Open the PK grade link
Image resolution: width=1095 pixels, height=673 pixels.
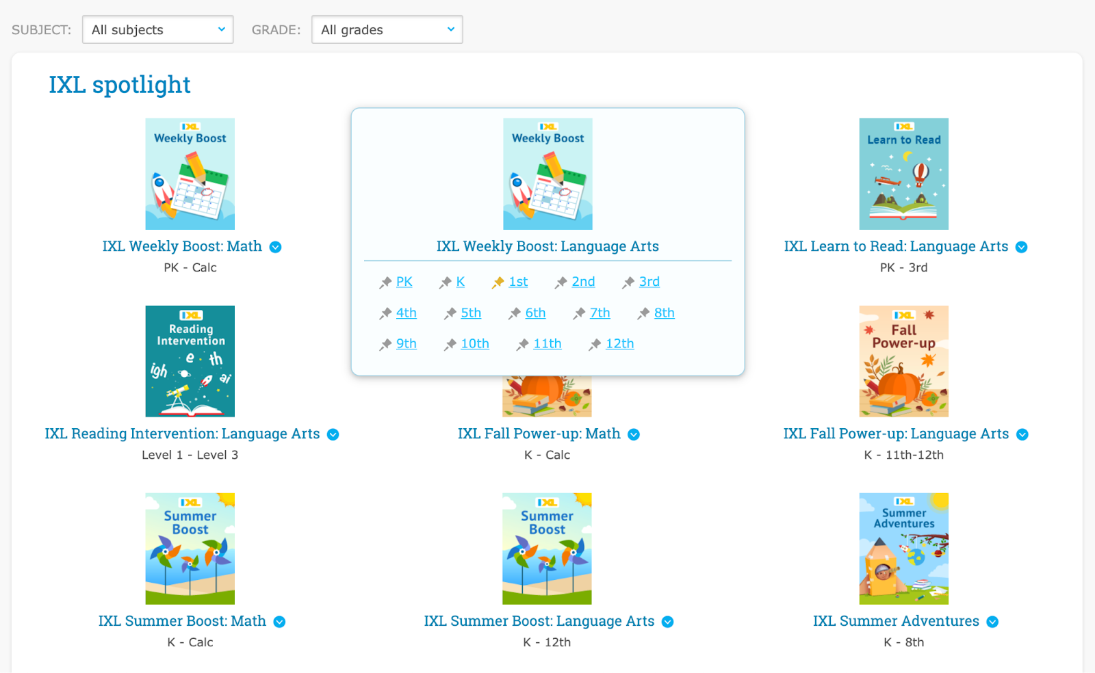tap(404, 282)
